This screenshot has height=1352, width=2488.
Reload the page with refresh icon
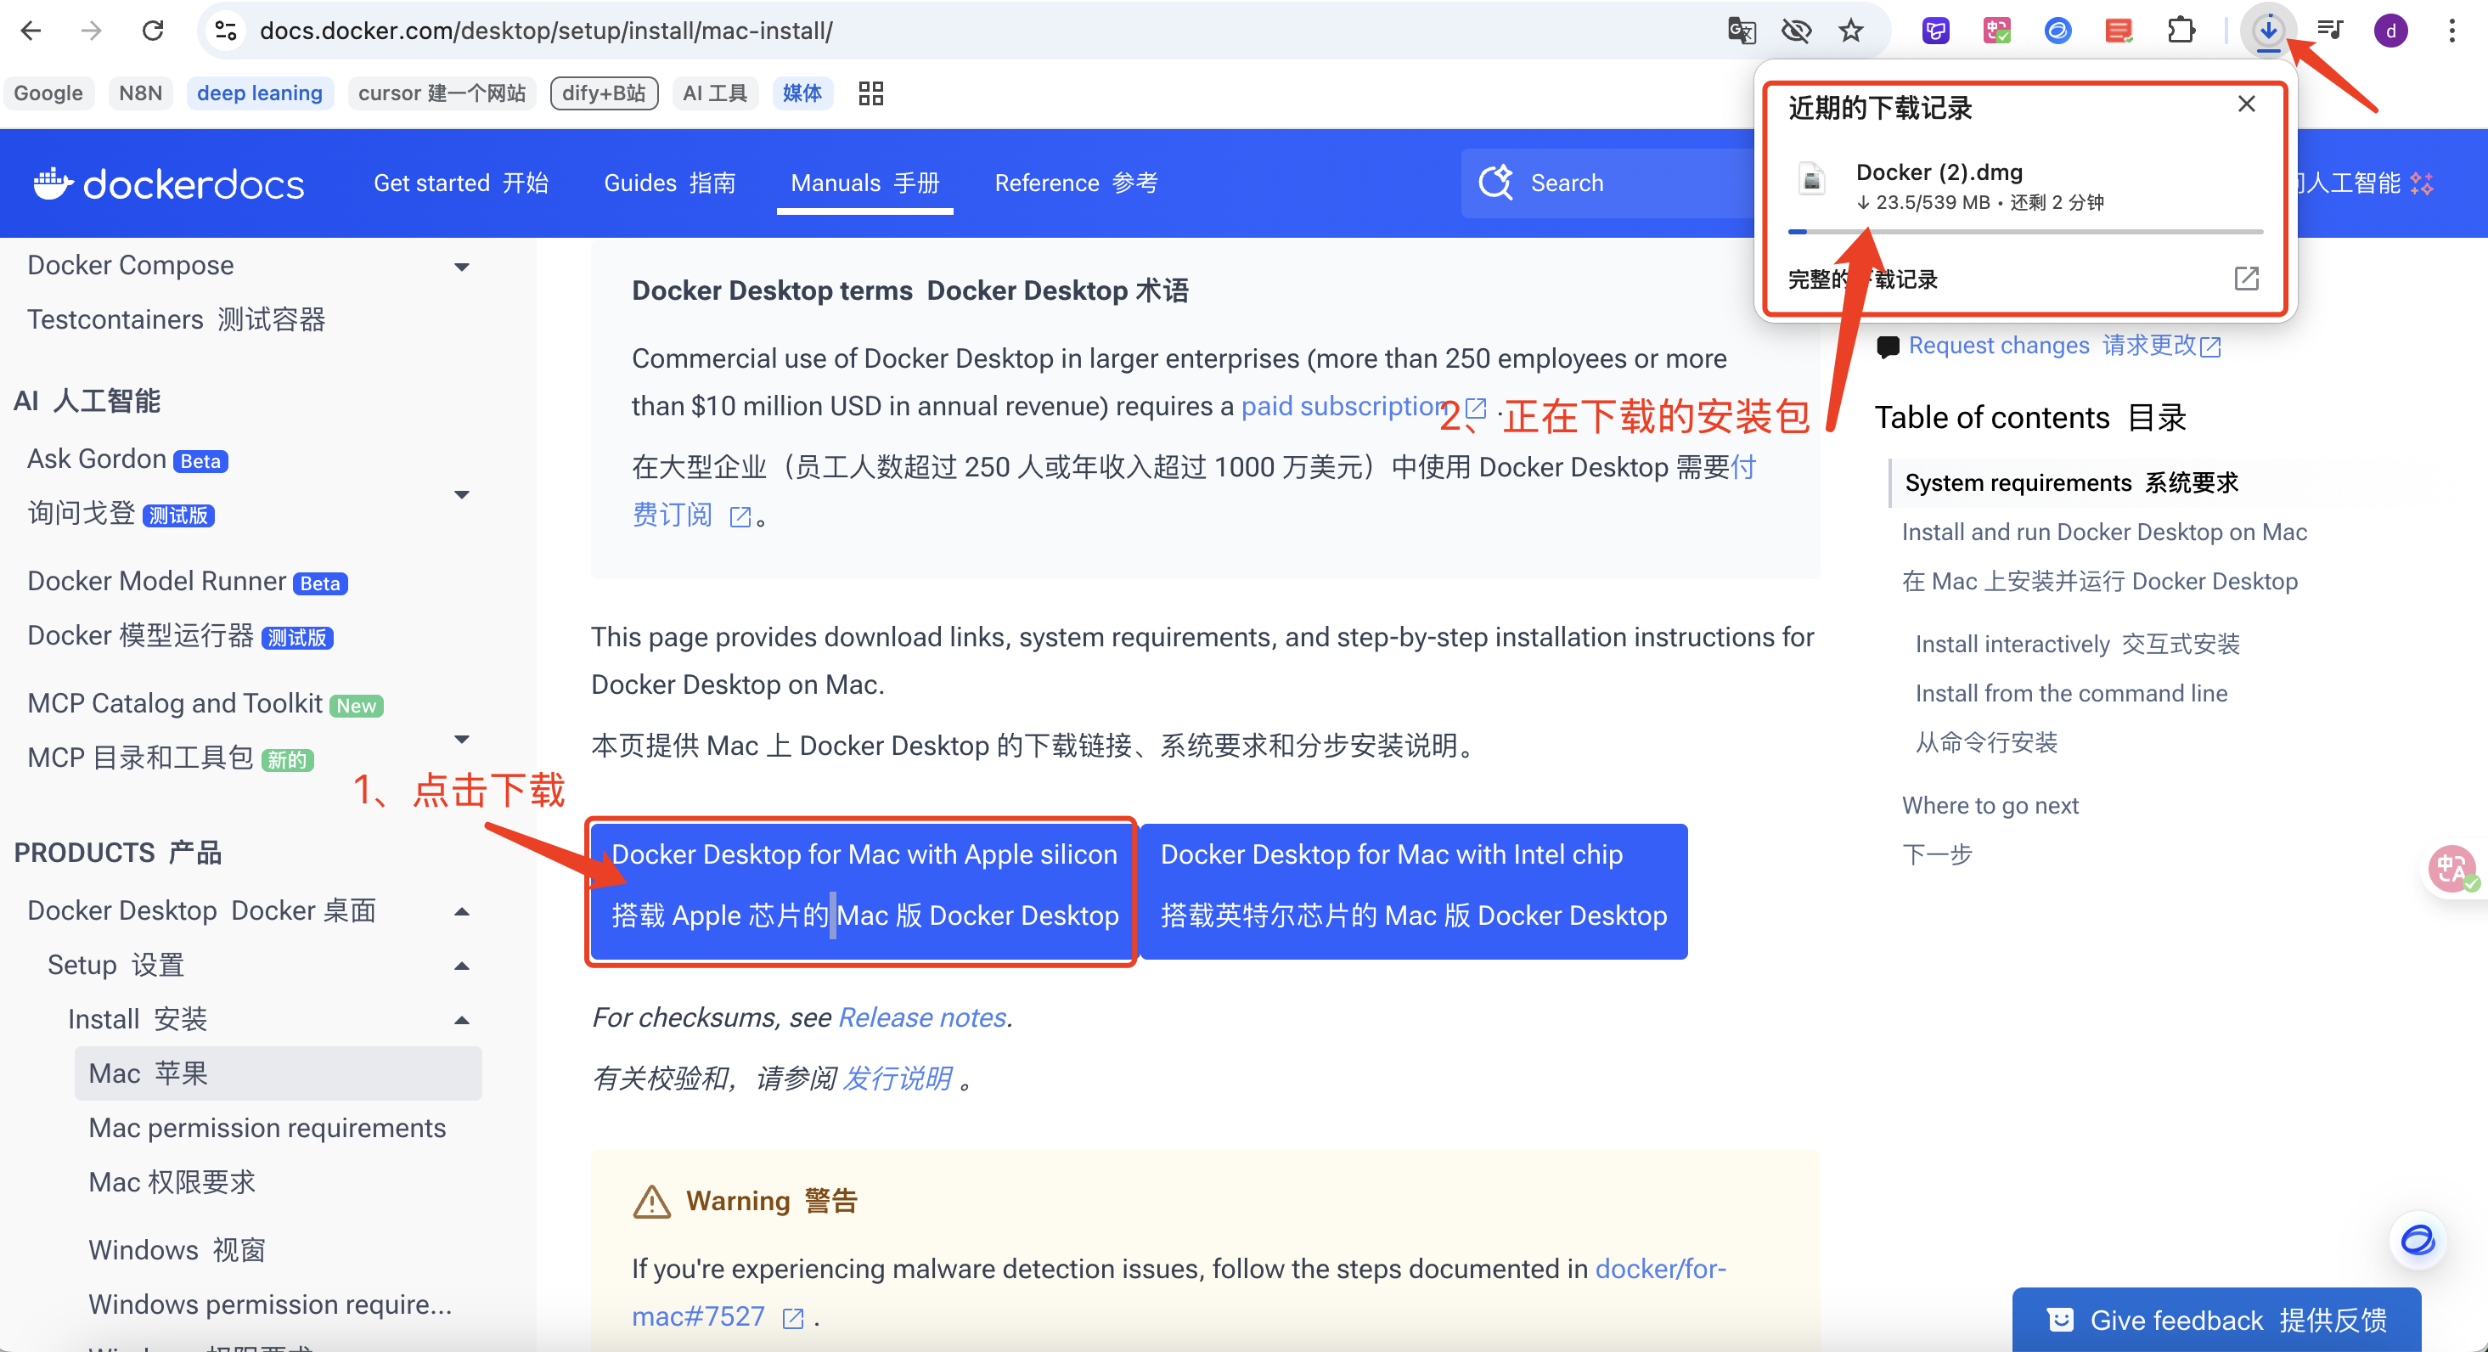[x=153, y=31]
